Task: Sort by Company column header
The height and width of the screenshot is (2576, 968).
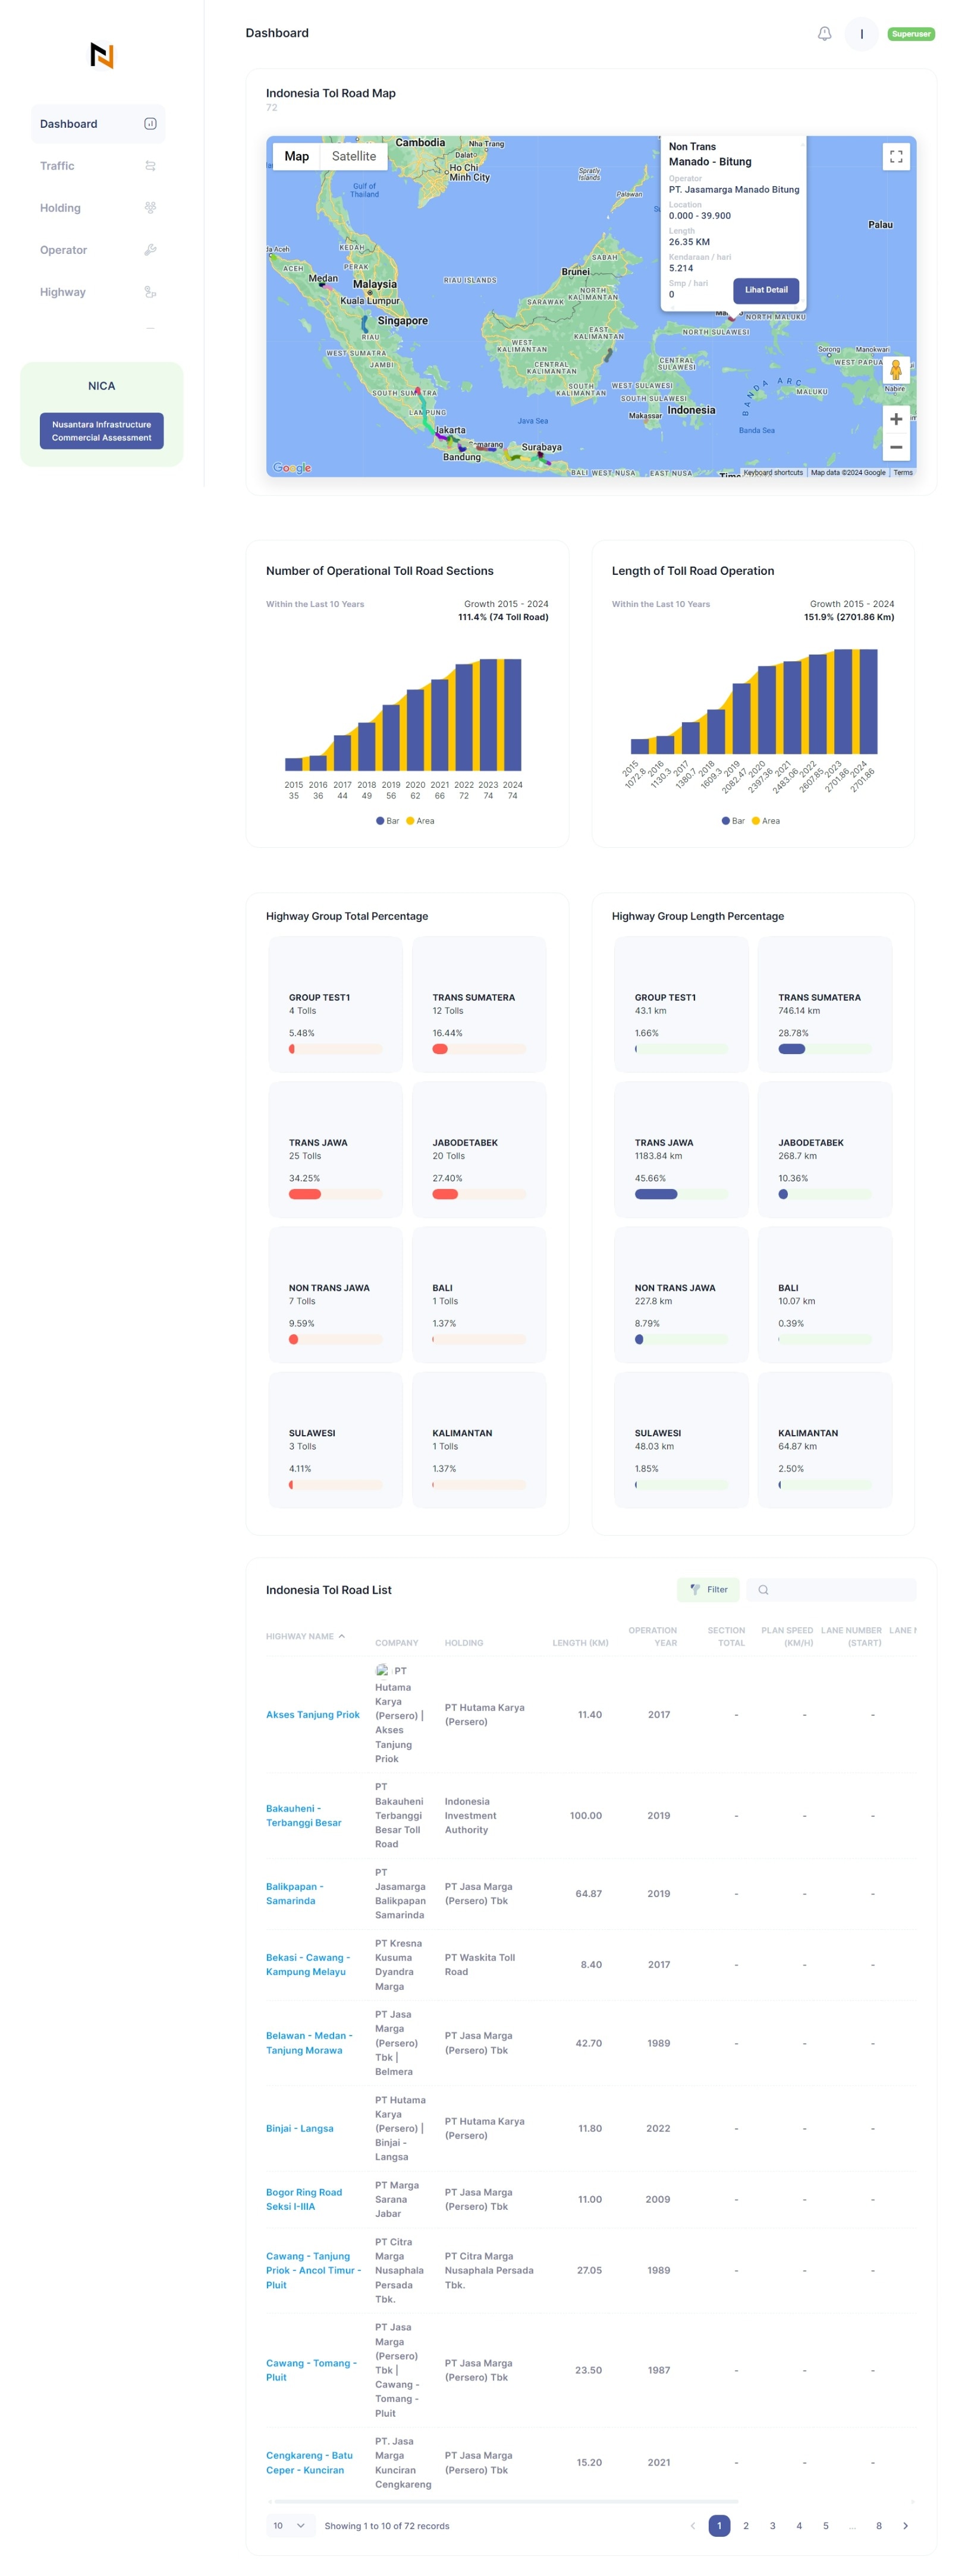Action: [396, 1643]
